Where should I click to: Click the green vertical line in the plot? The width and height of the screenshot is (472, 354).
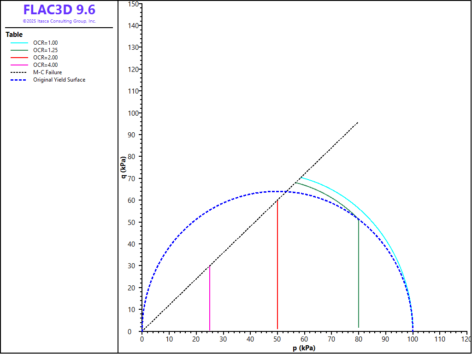click(x=359, y=277)
